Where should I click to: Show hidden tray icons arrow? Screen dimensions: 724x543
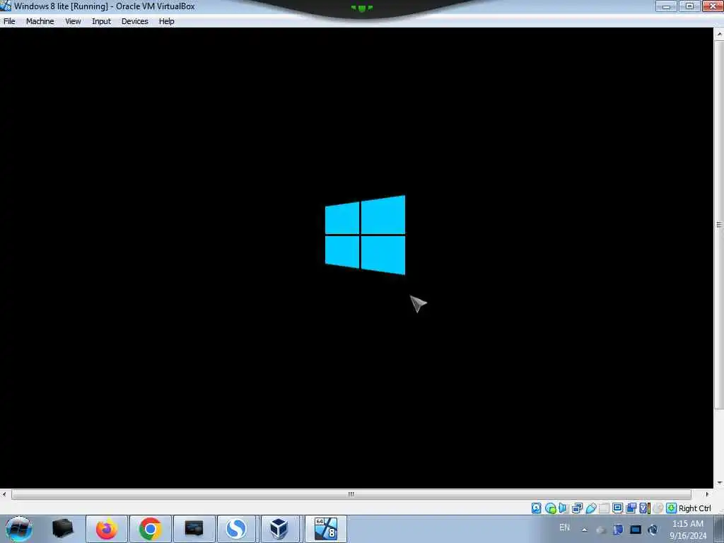585,530
